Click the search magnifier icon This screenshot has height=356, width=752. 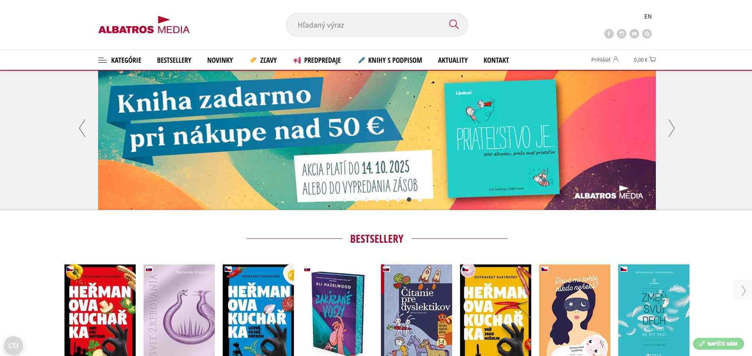[454, 24]
